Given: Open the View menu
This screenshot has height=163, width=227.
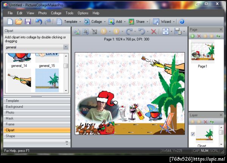Looking at the screenshot, I should 30,13.
